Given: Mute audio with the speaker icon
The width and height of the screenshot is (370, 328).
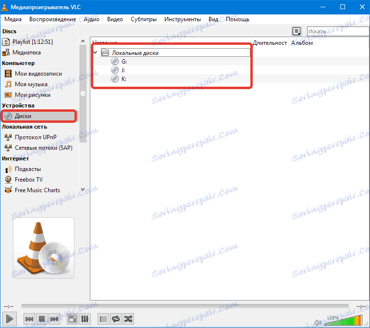Looking at the screenshot, I should 318,322.
